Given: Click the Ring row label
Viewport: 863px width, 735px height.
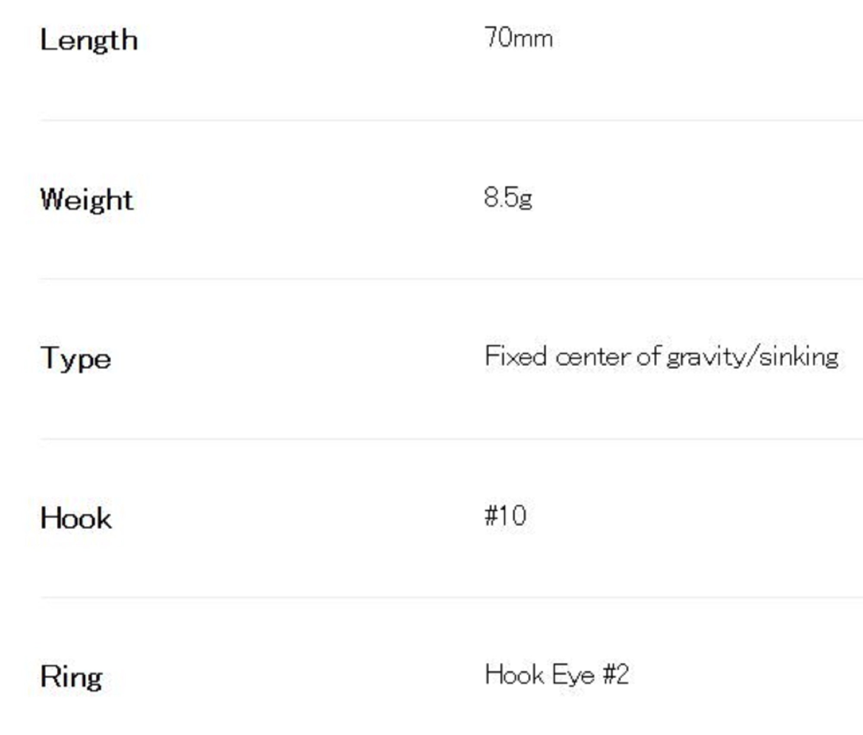Looking at the screenshot, I should (72, 677).
